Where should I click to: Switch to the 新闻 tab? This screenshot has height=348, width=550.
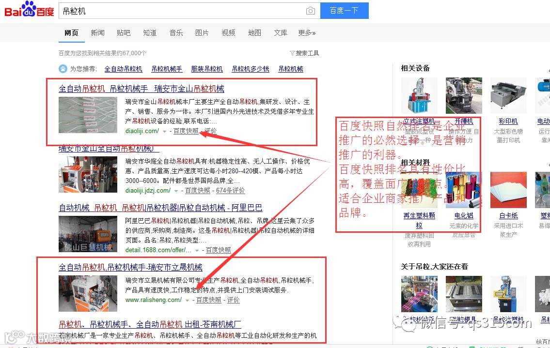(x=97, y=33)
